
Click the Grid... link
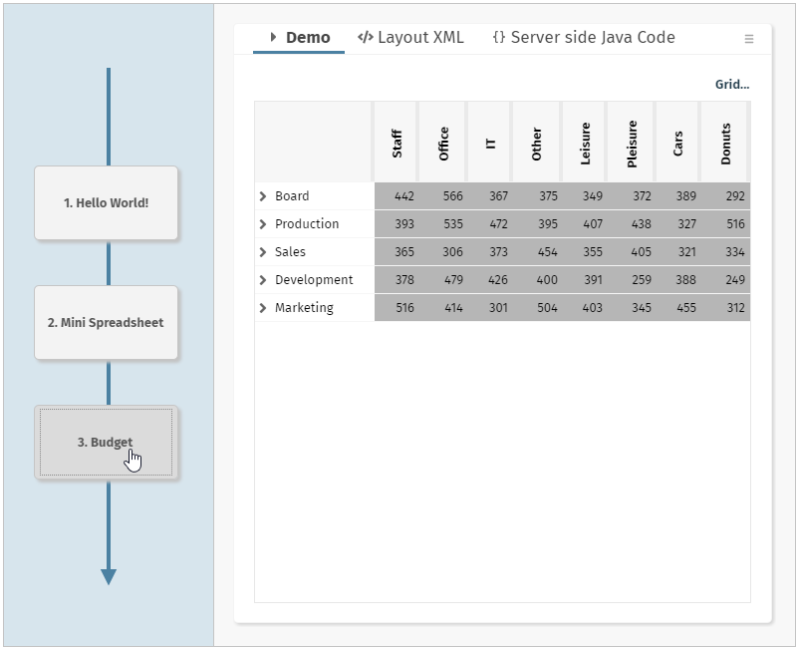pos(731,85)
